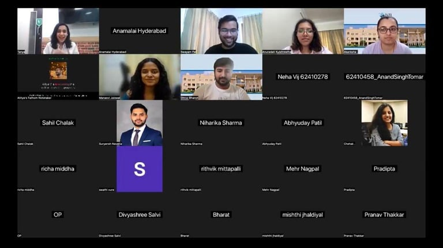Select the Niharika Sharma participant tile
Viewport: 443px width, 248px height.
point(221,123)
